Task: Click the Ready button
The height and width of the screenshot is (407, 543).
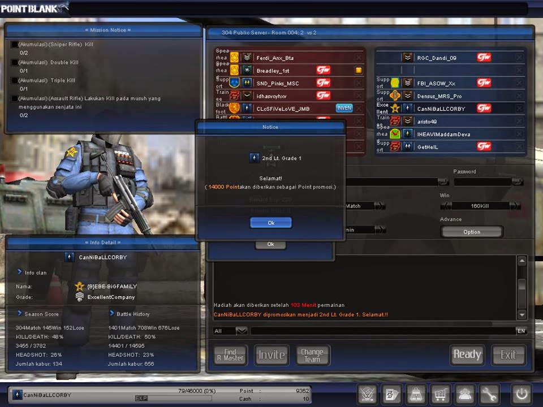Action: click(x=467, y=354)
